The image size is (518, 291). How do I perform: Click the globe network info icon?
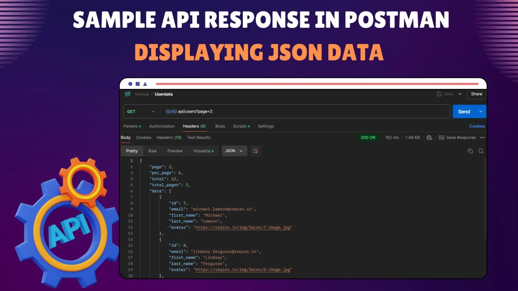tap(429, 137)
